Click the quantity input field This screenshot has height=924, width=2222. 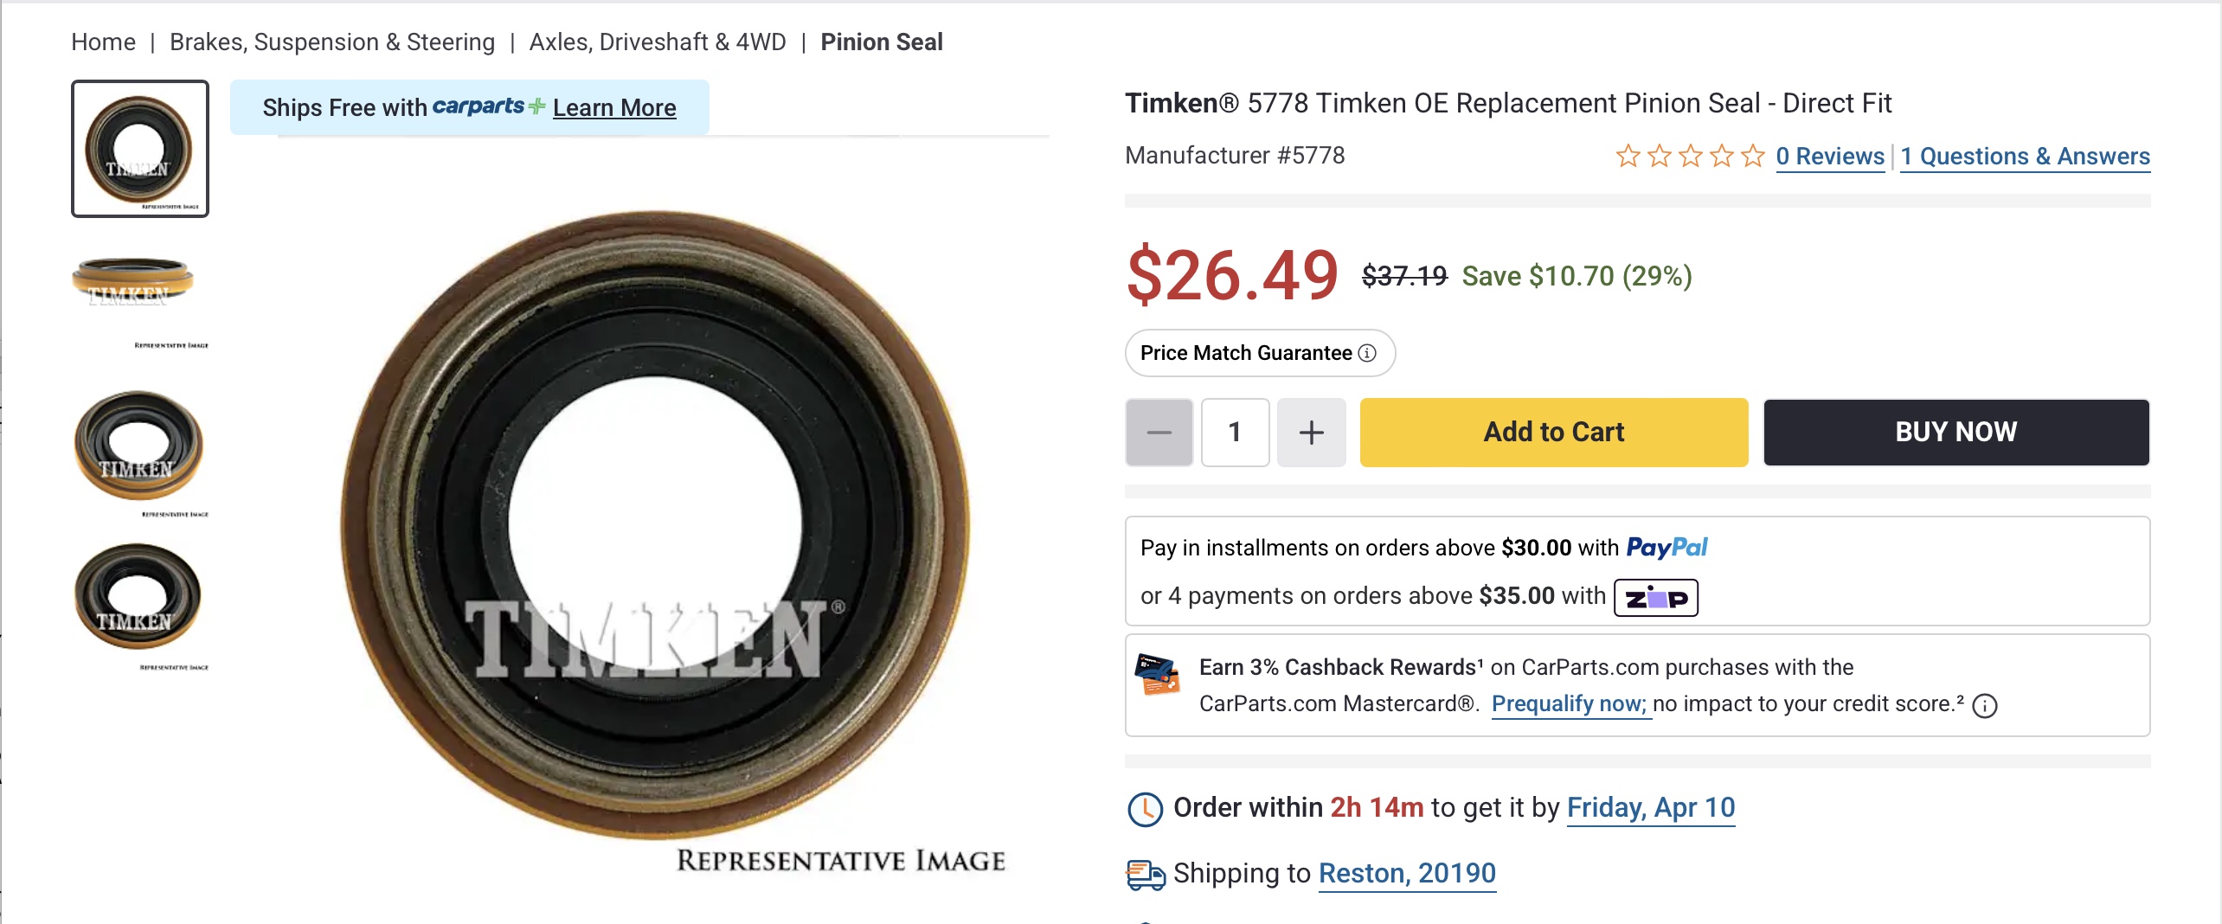click(x=1235, y=433)
